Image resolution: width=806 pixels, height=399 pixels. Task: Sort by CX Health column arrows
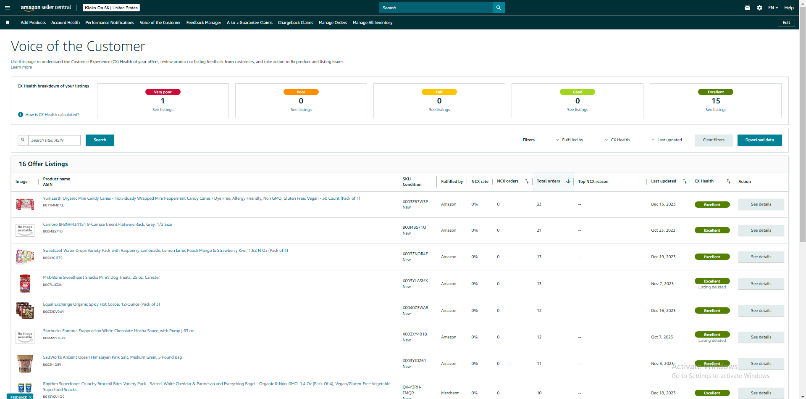point(729,182)
